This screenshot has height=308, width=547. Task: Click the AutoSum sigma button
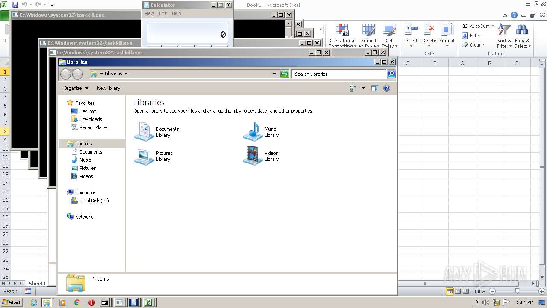pos(465,26)
